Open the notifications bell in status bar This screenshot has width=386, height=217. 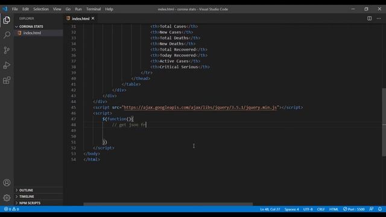tap(380, 209)
